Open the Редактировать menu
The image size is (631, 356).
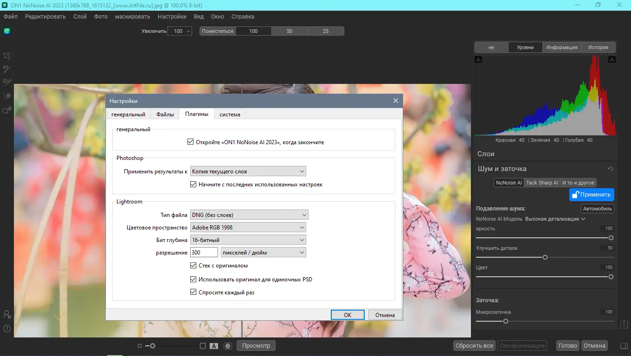tap(45, 16)
